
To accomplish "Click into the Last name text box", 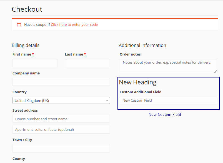I will click(x=87, y=63).
